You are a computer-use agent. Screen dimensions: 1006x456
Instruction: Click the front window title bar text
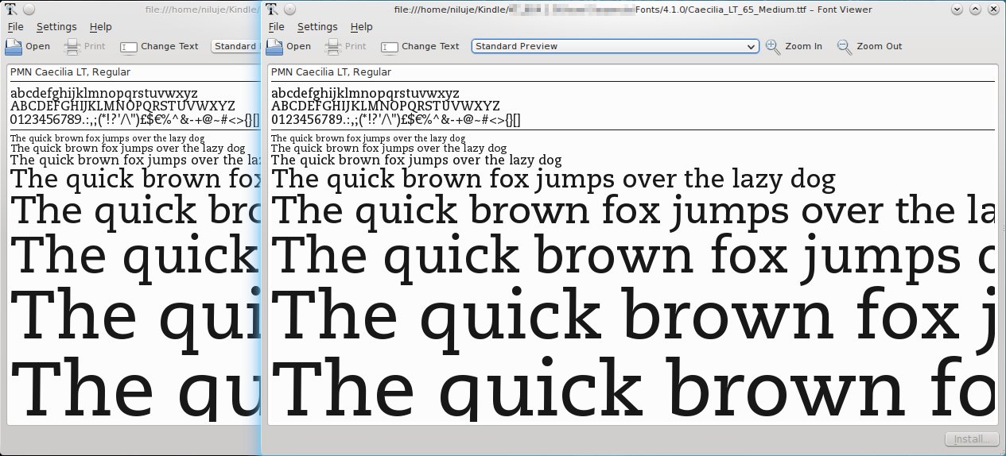point(633,10)
